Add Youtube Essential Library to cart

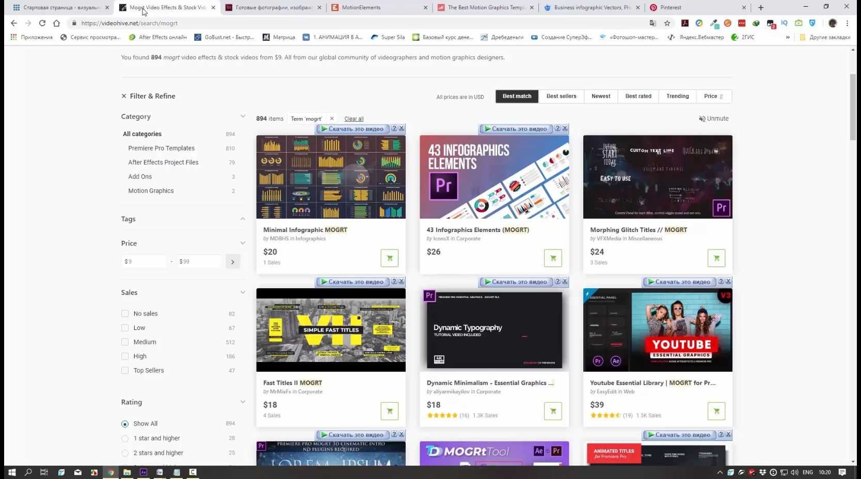(x=716, y=411)
